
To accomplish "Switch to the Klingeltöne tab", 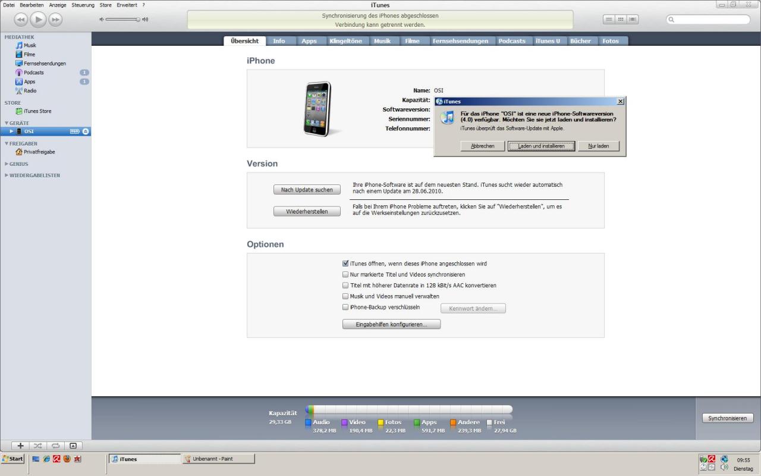I will [346, 41].
